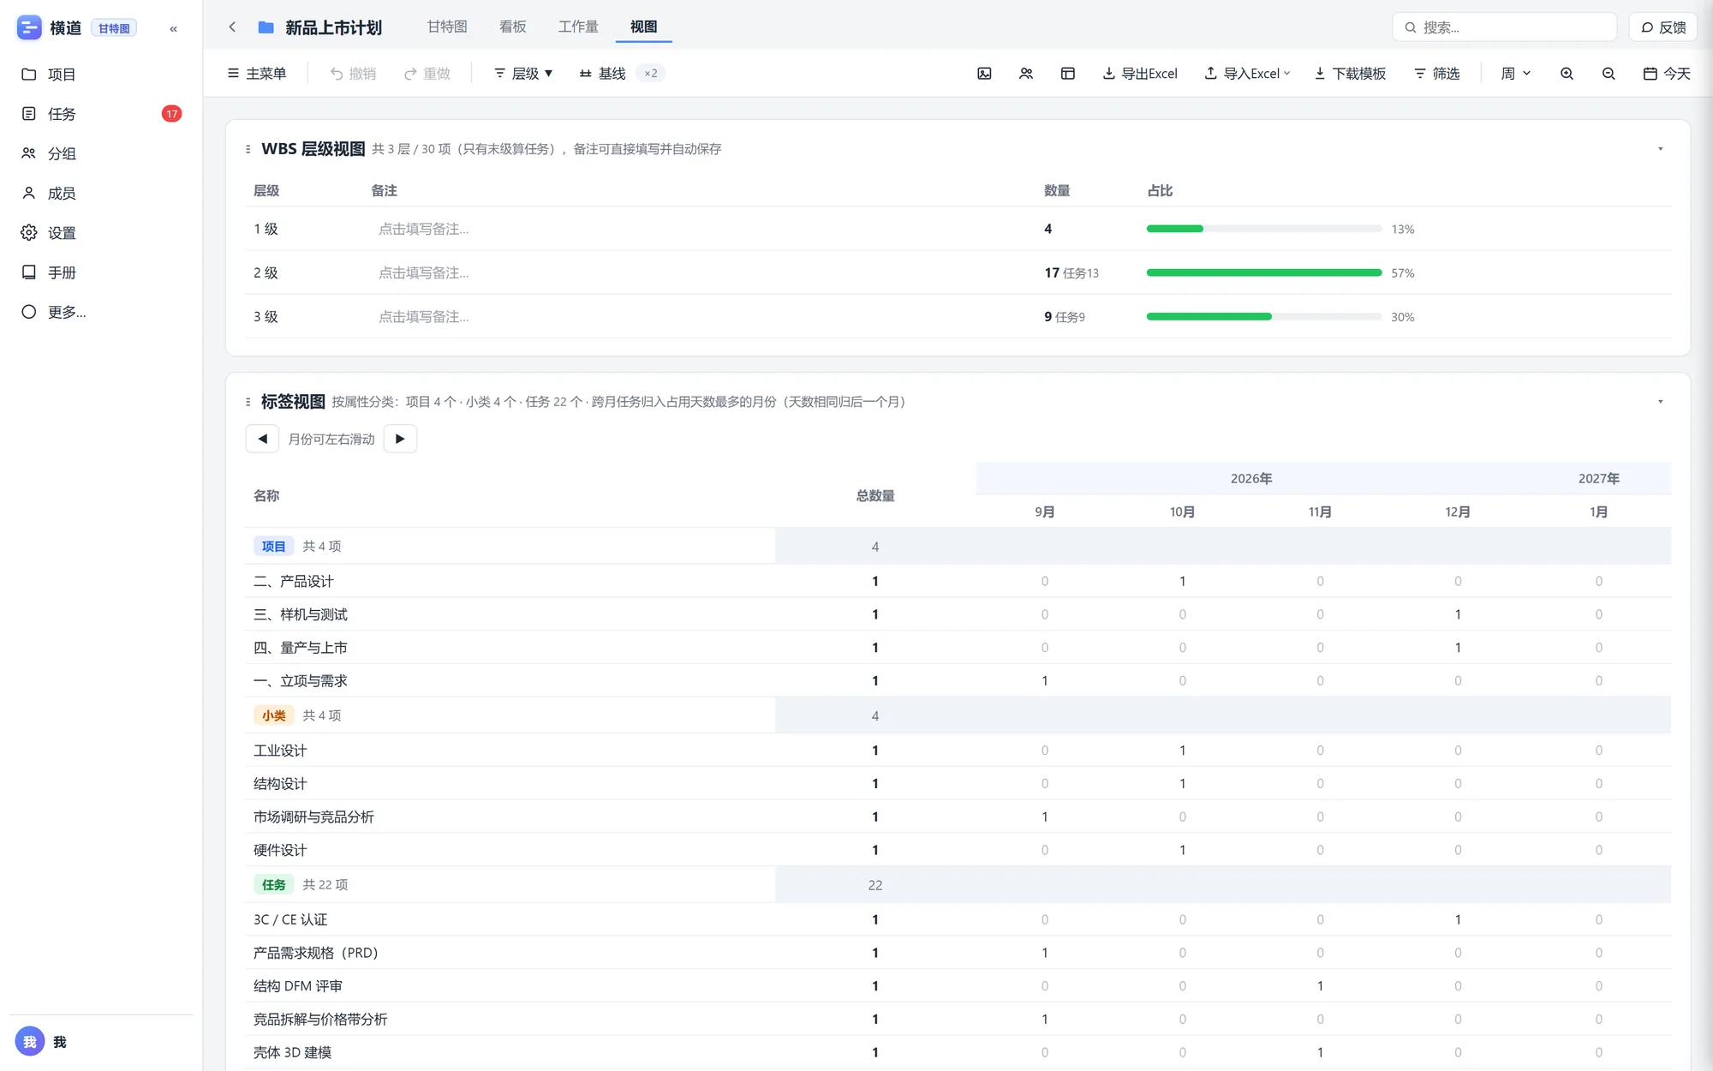Zoom in with the magnifier plus icon
Viewport: 1713px width, 1071px height.
pos(1567,74)
